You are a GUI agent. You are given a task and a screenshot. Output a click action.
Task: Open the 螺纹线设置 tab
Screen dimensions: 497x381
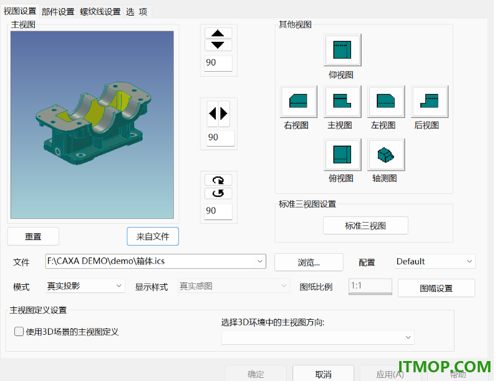click(x=100, y=12)
